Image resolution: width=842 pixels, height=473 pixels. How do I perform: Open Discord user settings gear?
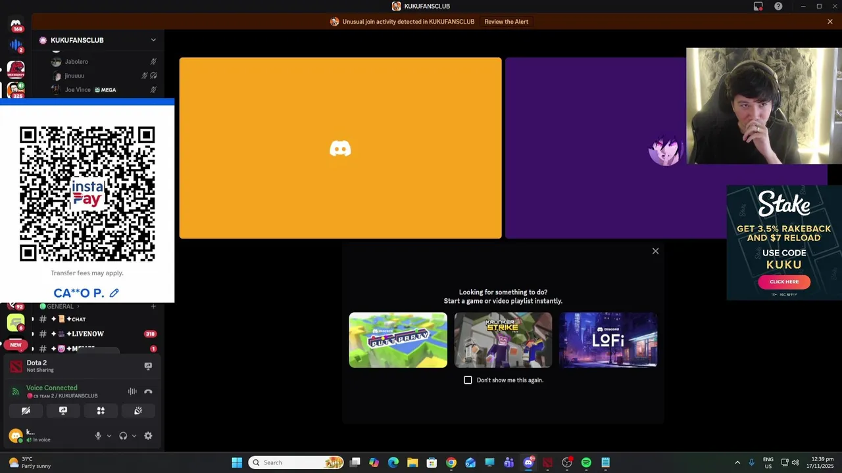pos(148,436)
